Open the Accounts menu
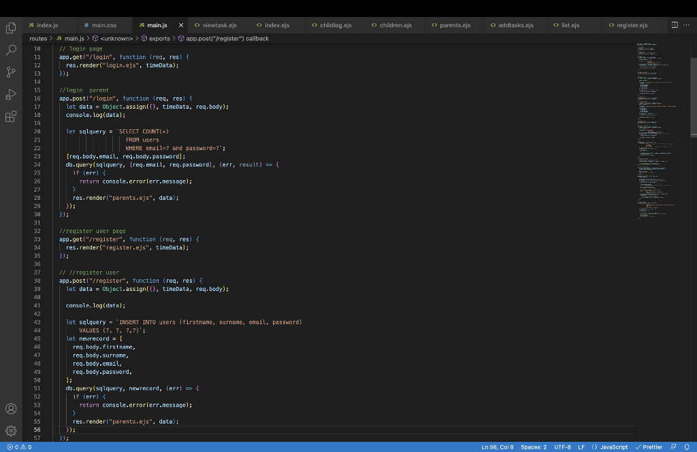Image resolution: width=697 pixels, height=452 pixels. click(x=11, y=408)
